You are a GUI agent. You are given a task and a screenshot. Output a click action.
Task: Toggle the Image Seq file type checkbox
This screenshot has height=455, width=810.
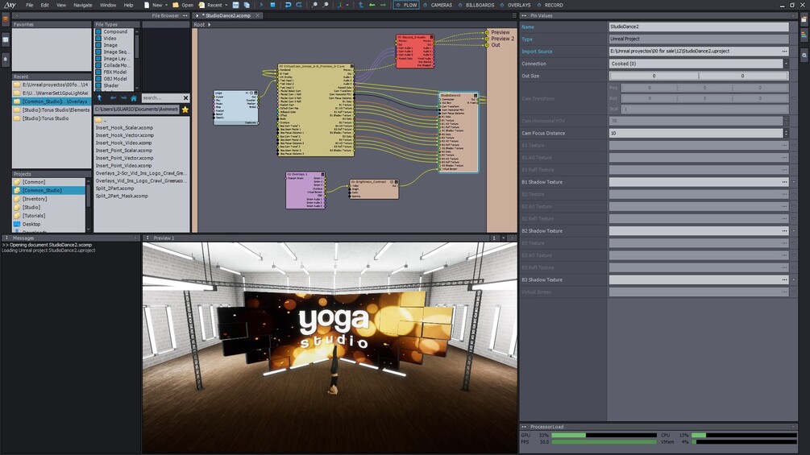[x=98, y=52]
